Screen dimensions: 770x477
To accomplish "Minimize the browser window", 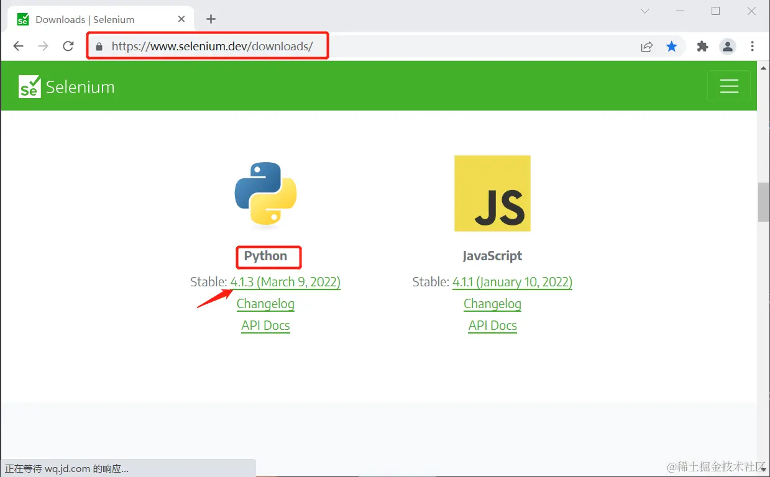I will click(681, 11).
